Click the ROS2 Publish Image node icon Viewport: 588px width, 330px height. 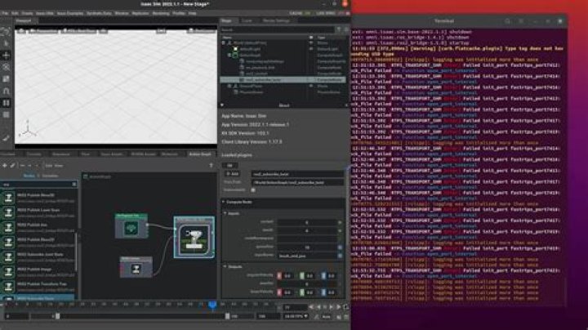tap(8, 270)
